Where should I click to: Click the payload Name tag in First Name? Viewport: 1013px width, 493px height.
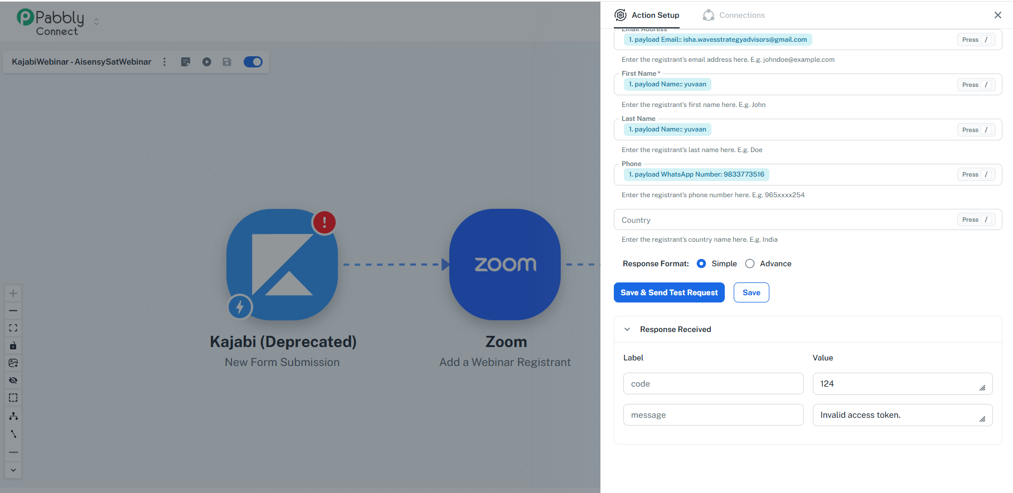[667, 84]
